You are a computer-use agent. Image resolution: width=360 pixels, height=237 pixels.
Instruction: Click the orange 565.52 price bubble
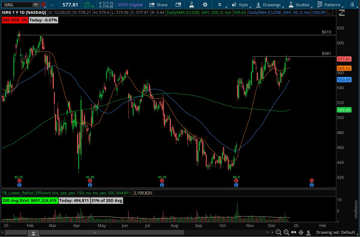344,68
